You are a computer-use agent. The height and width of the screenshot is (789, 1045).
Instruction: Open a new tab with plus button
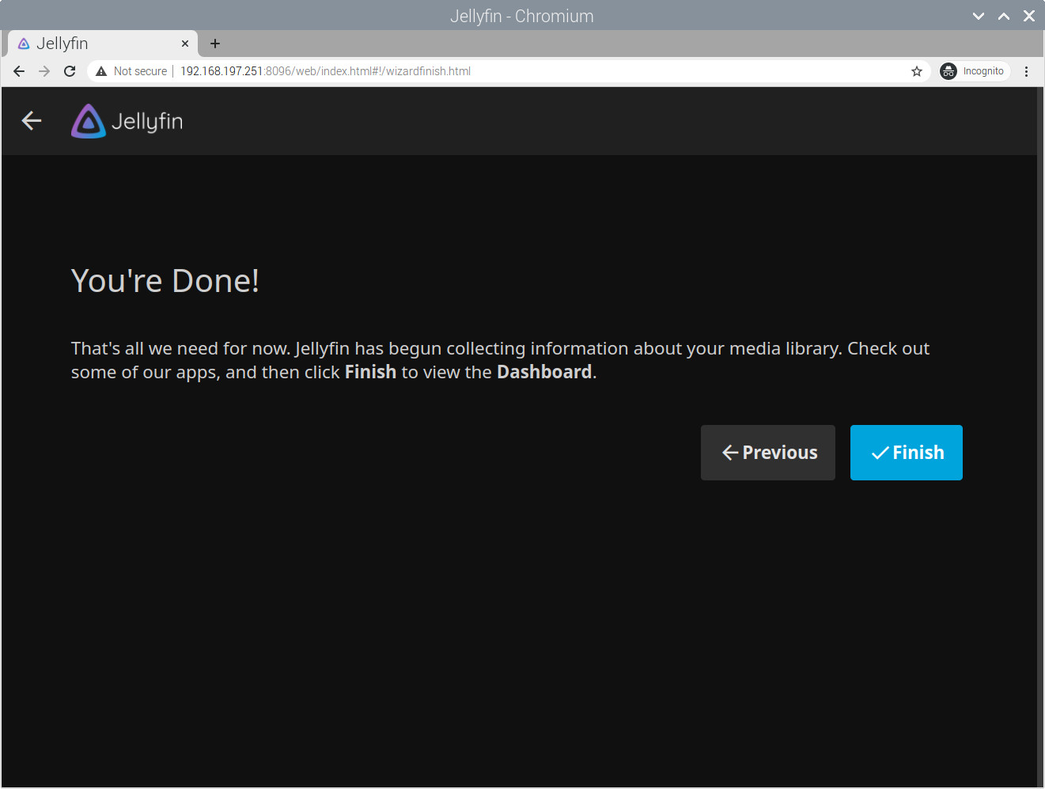pyautogui.click(x=215, y=44)
